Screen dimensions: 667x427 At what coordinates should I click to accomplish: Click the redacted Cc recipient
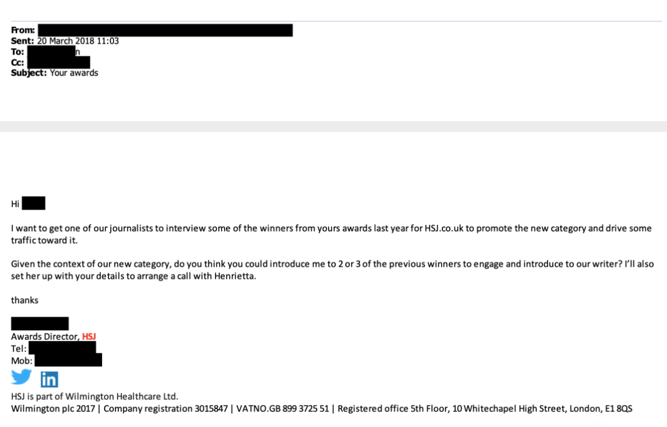[x=58, y=62]
